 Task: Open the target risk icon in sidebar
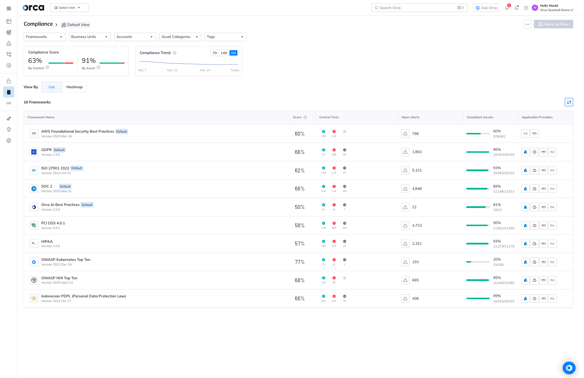point(9,32)
